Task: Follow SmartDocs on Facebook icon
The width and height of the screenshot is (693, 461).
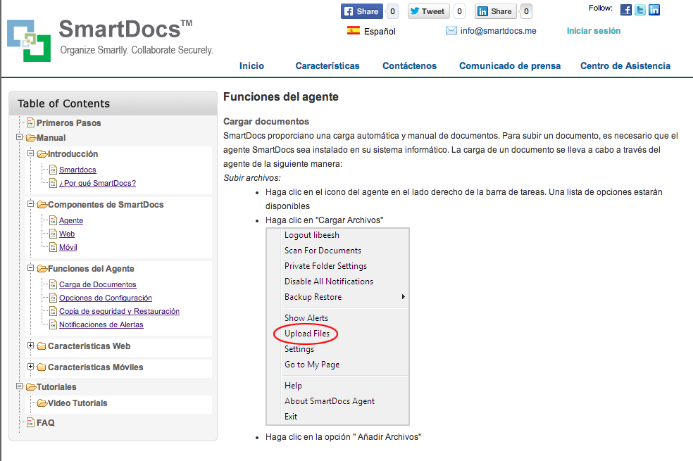Action: click(626, 10)
